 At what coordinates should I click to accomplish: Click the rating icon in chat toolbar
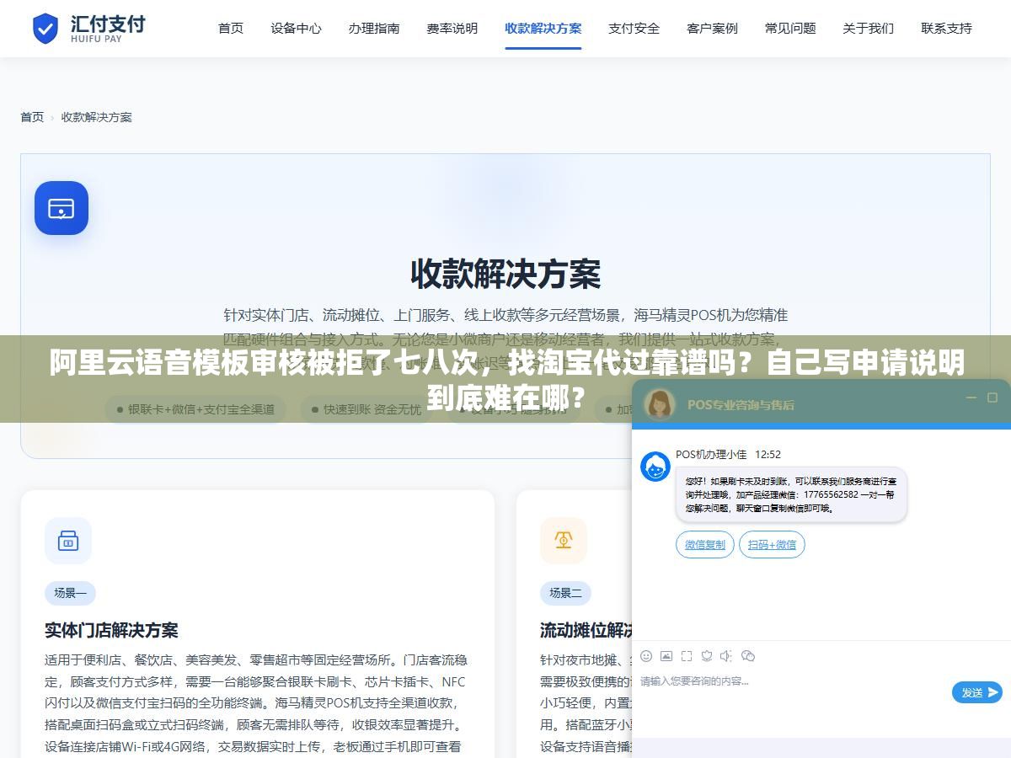point(707,656)
